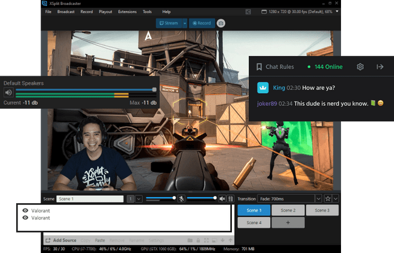Image resolution: width=394 pixels, height=253 pixels.
Task: Click the username joker89 in chat
Action: pyautogui.click(x=267, y=103)
